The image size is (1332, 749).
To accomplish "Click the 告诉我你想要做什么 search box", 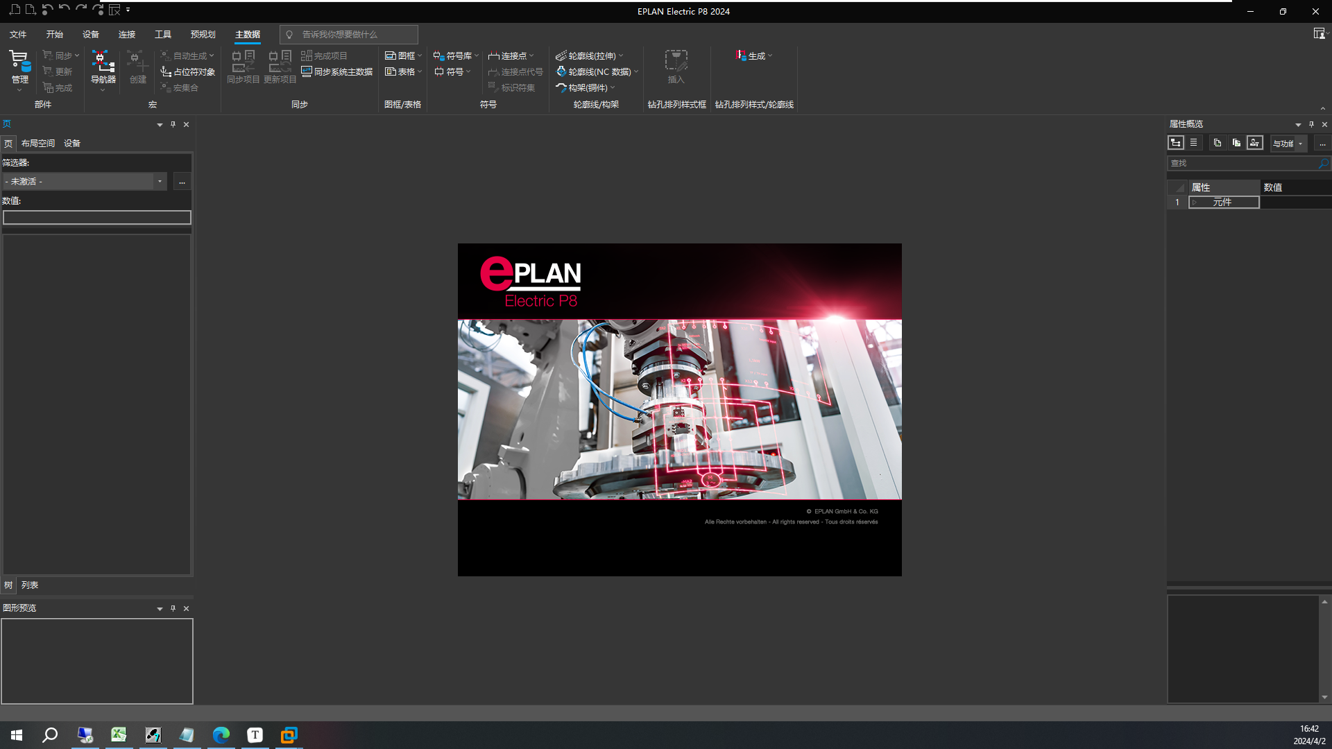I will pos(348,34).
